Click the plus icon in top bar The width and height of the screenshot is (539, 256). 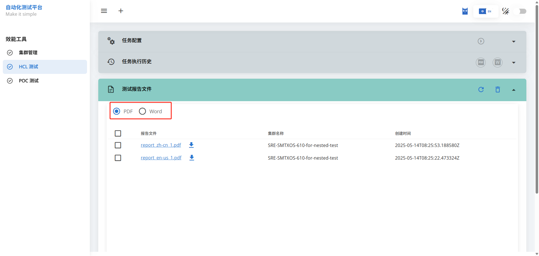point(121,11)
